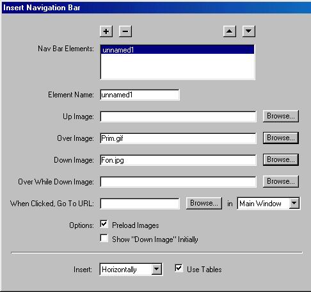Enable Show "Down Image" Initially checkbox
This screenshot has height=292, width=311.
pos(104,238)
